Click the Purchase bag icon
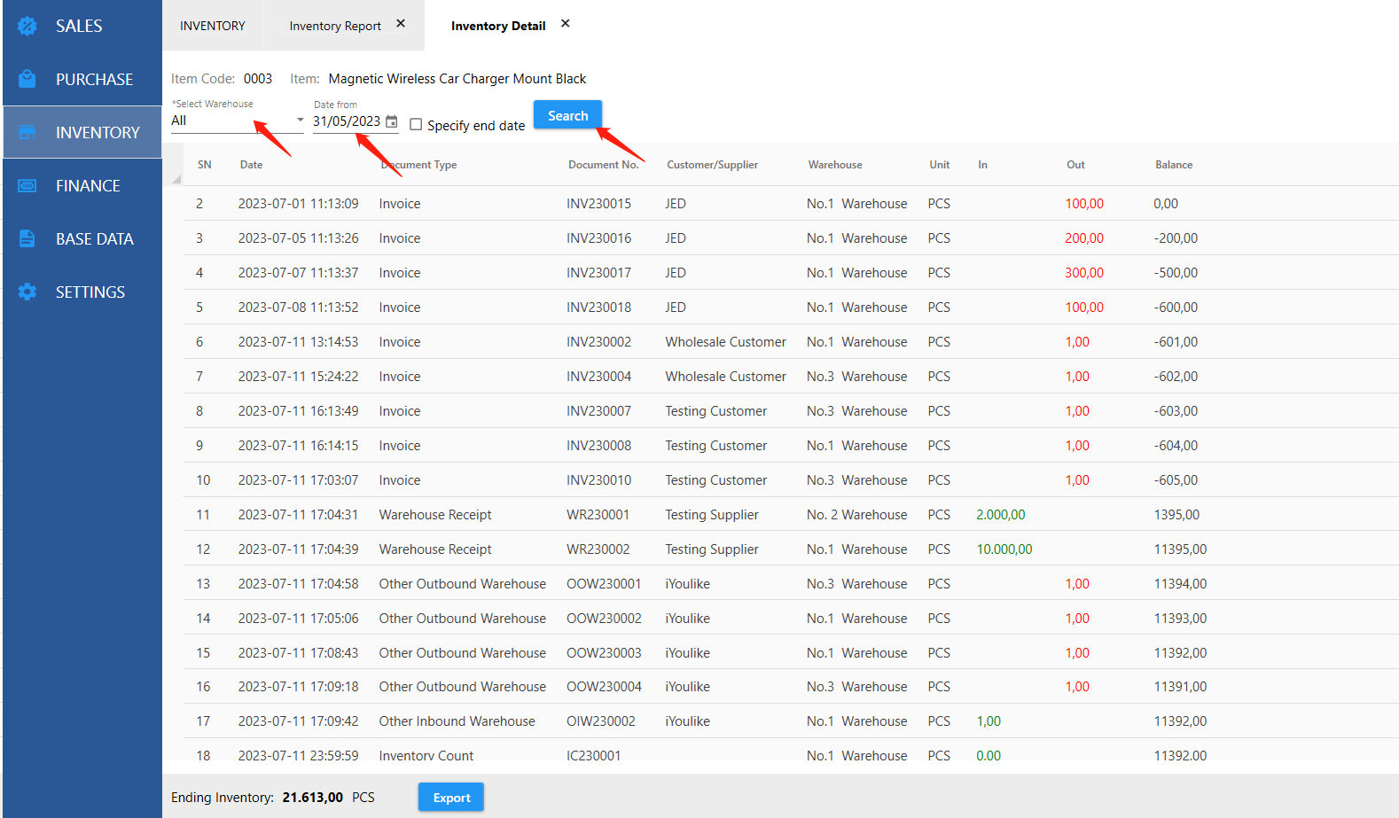 (x=27, y=79)
